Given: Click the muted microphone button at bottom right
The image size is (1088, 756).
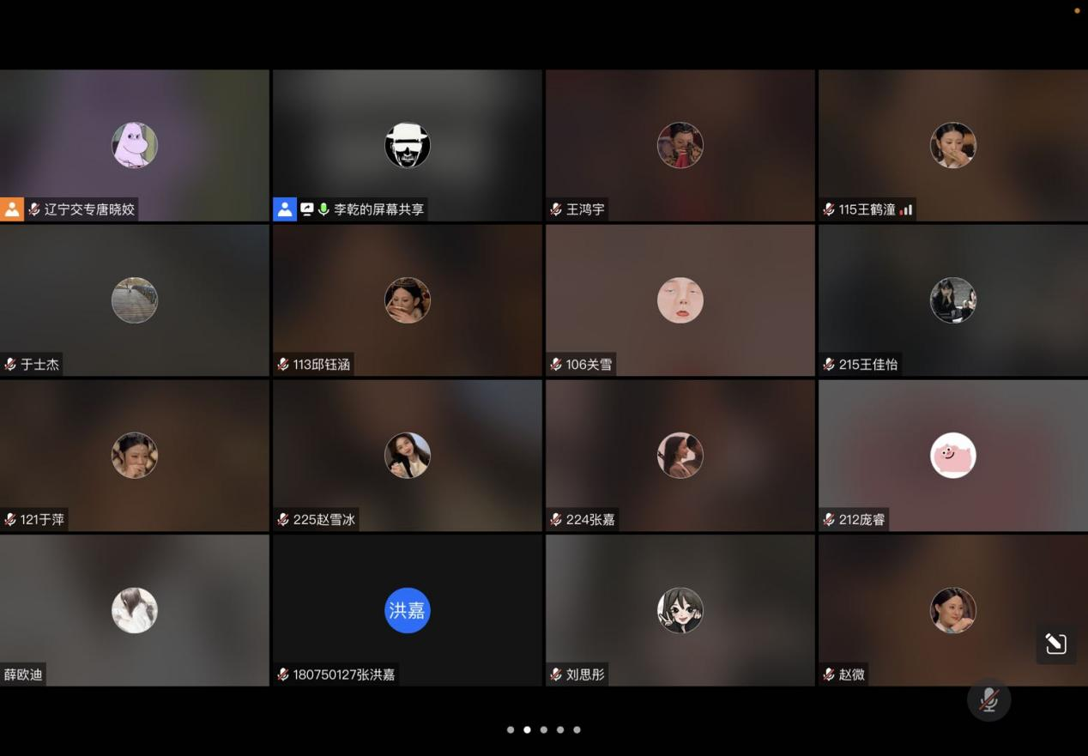Looking at the screenshot, I should click(x=988, y=699).
